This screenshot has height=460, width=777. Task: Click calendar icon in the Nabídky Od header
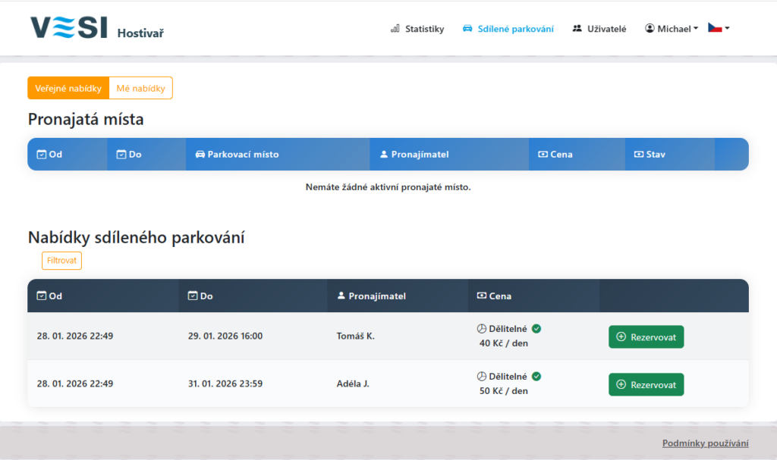[42, 296]
